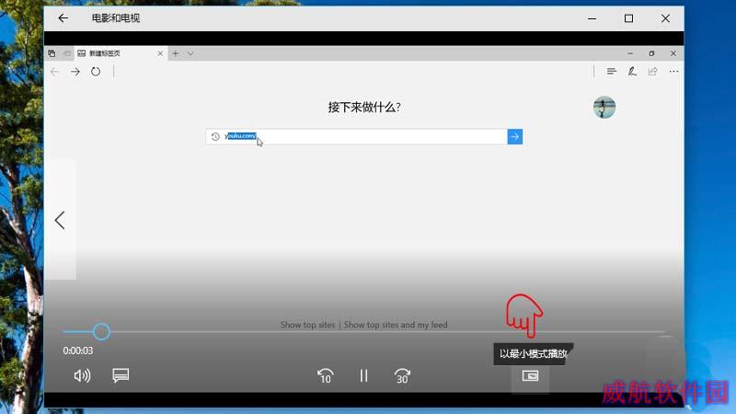The width and height of the screenshot is (736, 414).
Task: Click the seek bar thumb
Action: (101, 332)
